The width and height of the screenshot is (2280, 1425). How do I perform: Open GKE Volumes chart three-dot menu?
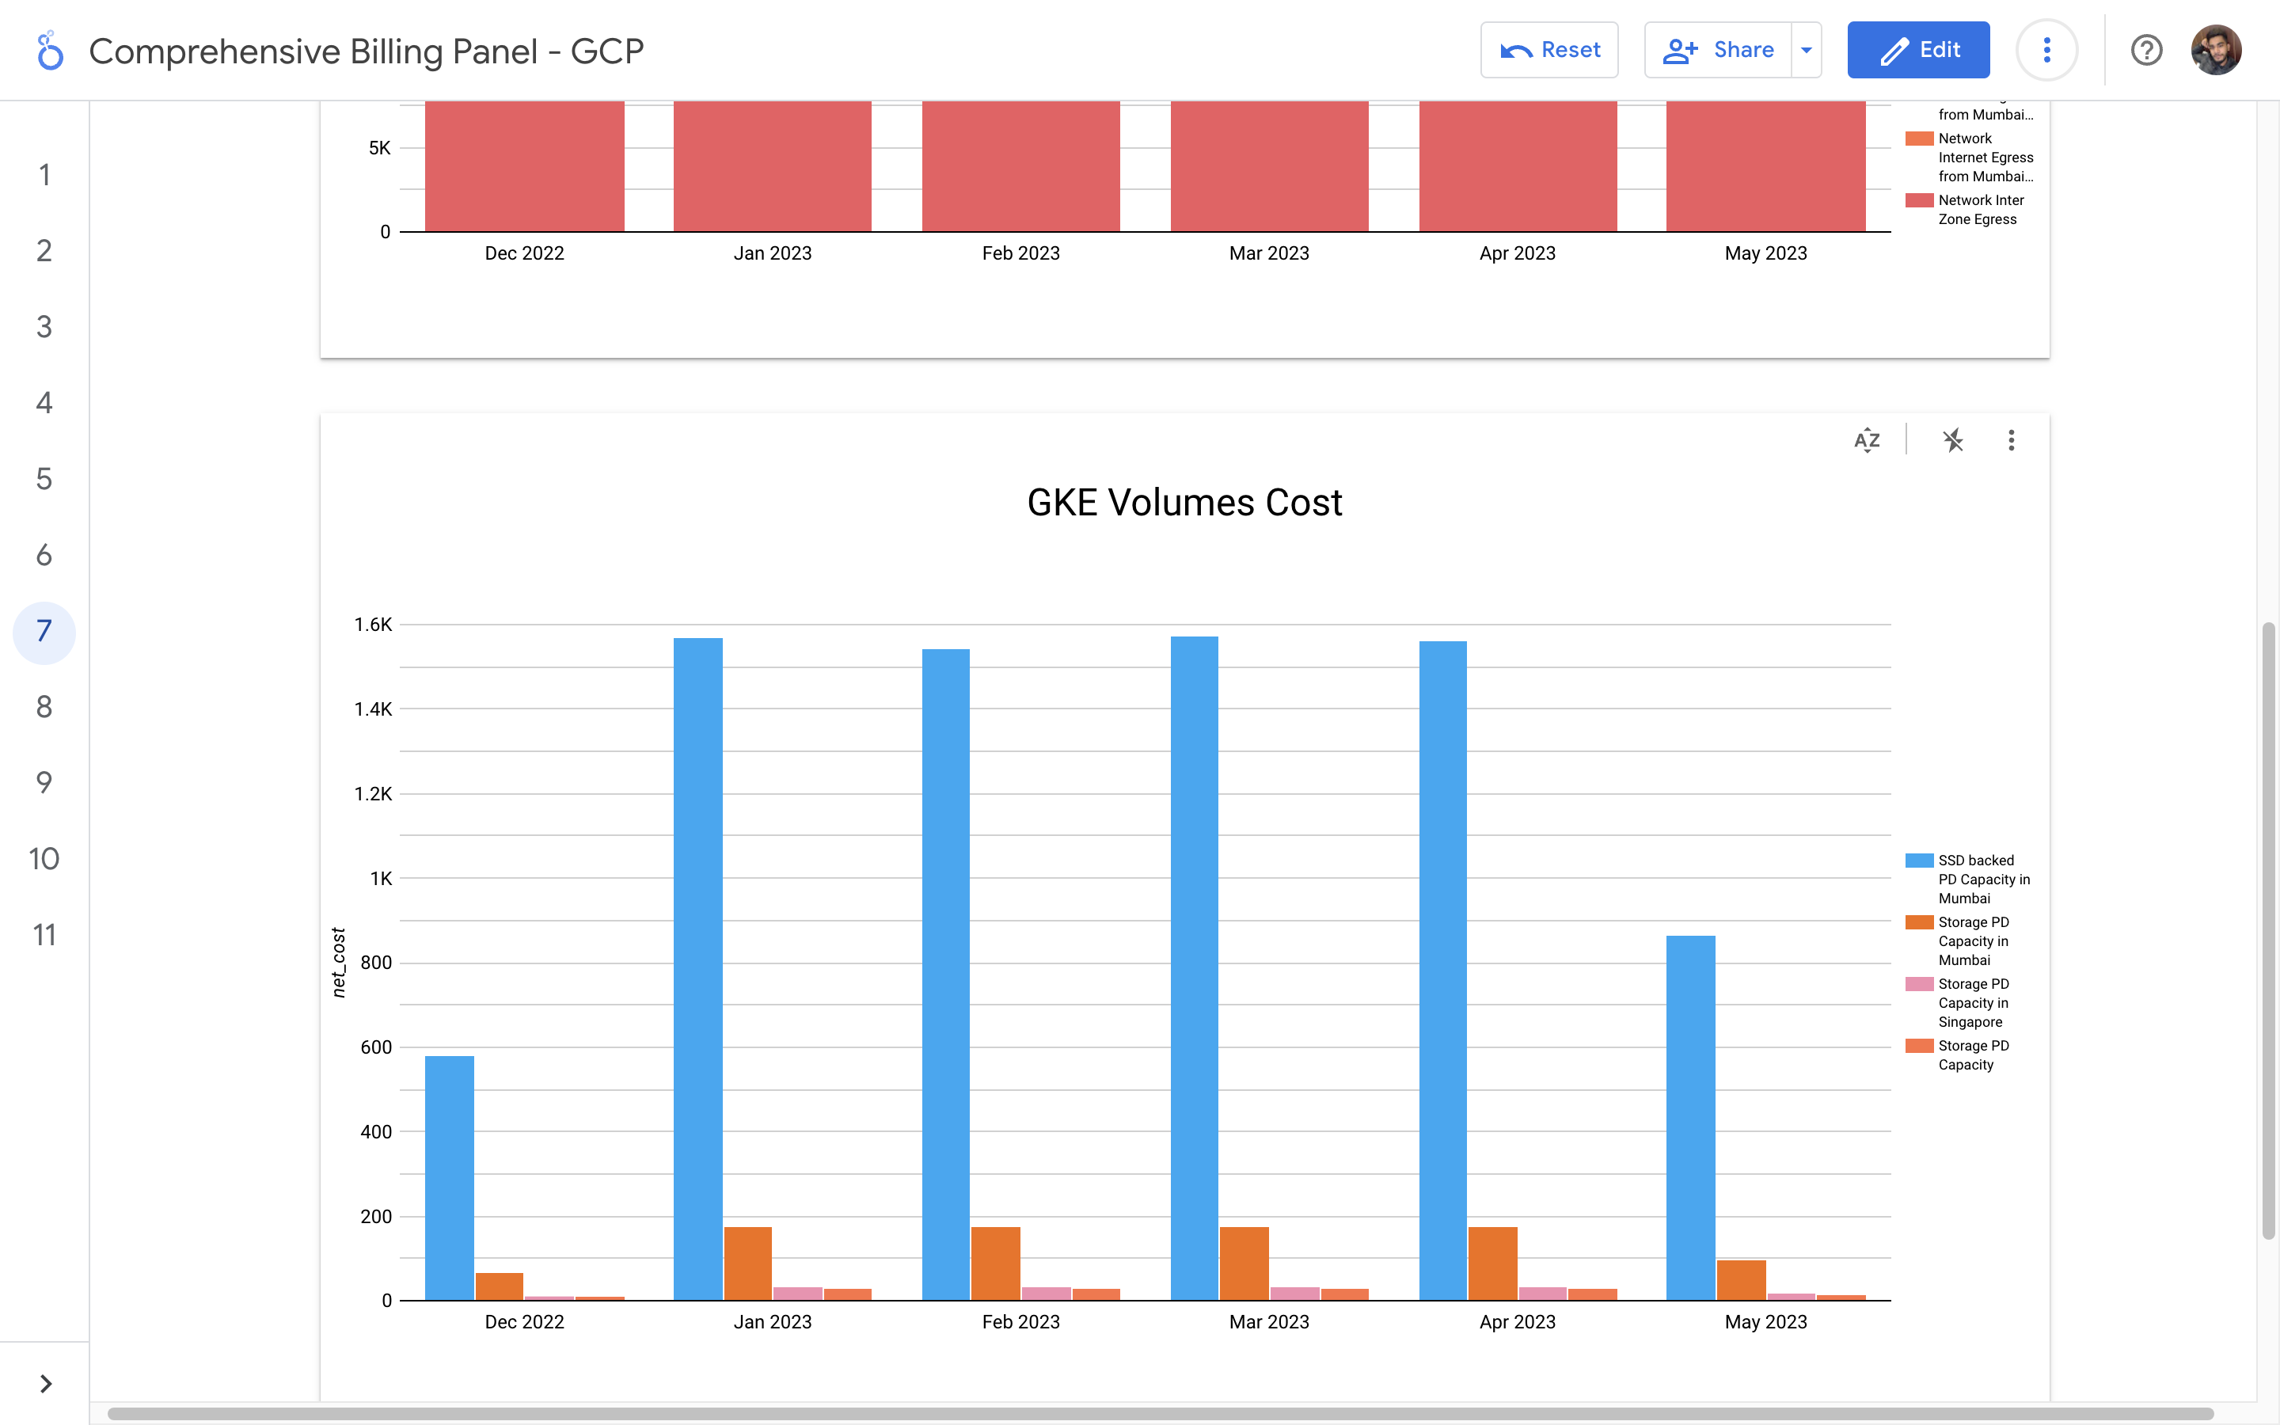(x=2011, y=440)
